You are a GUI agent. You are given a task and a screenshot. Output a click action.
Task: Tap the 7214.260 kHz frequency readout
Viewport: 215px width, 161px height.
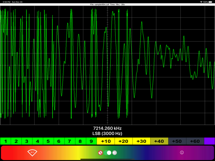tap(107, 128)
